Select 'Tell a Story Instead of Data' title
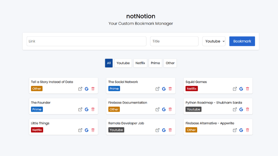 tap(52, 82)
